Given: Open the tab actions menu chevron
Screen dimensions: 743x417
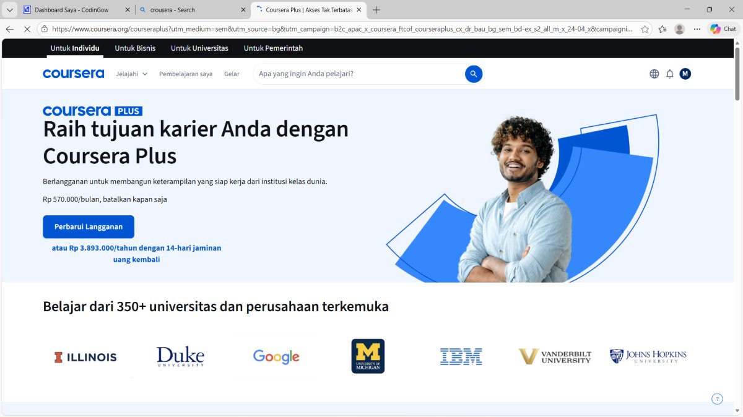Looking at the screenshot, I should [x=10, y=10].
